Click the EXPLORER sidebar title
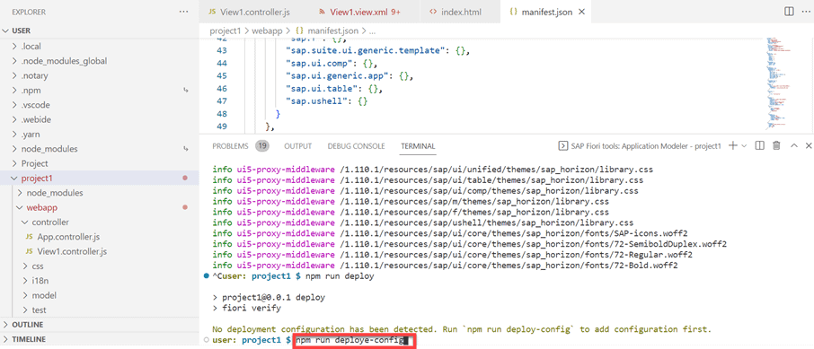The width and height of the screenshot is (814, 349). point(29,12)
